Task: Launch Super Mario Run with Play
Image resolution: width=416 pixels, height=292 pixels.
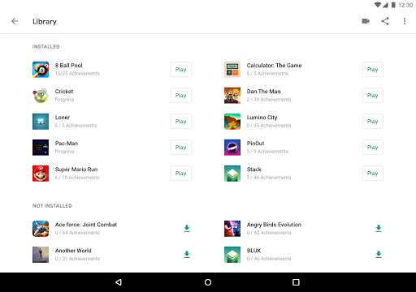Action: (x=181, y=174)
